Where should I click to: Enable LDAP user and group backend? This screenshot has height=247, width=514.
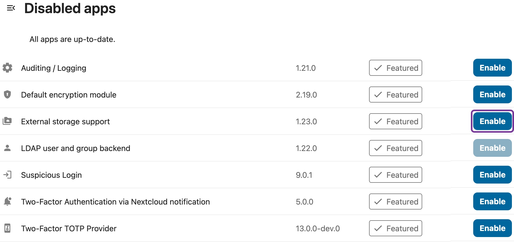[492, 148]
